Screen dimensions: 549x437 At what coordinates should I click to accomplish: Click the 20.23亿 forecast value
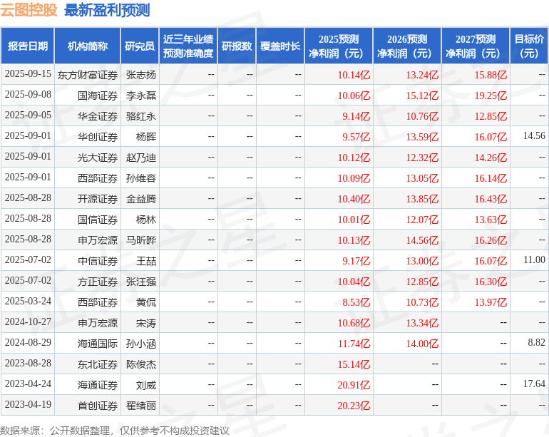pyautogui.click(x=354, y=406)
